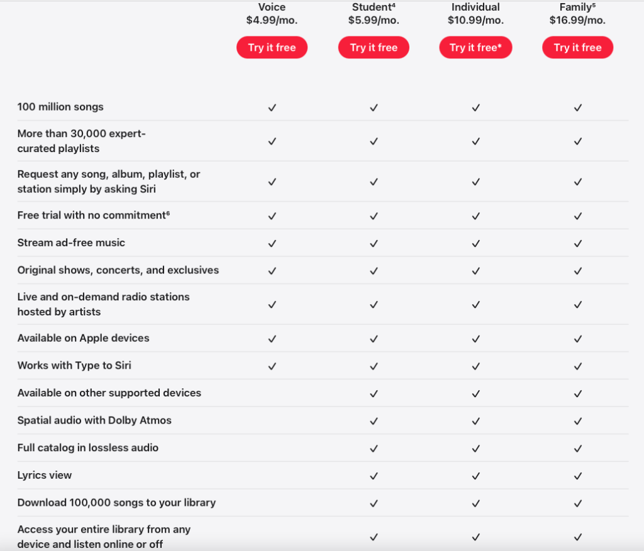Click the Voice $4.99/mo. price text
644x551 pixels.
pos(272,20)
